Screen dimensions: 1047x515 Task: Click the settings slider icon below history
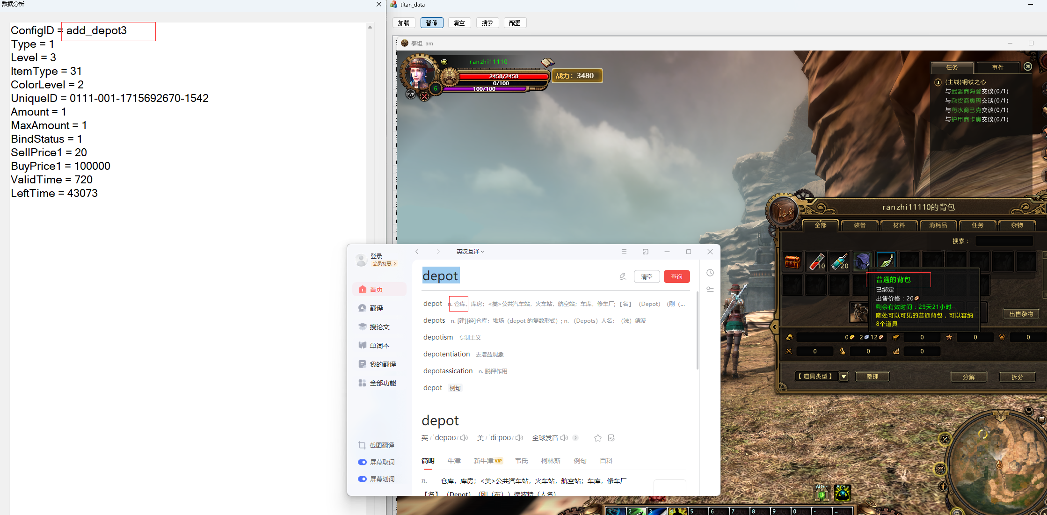710,289
